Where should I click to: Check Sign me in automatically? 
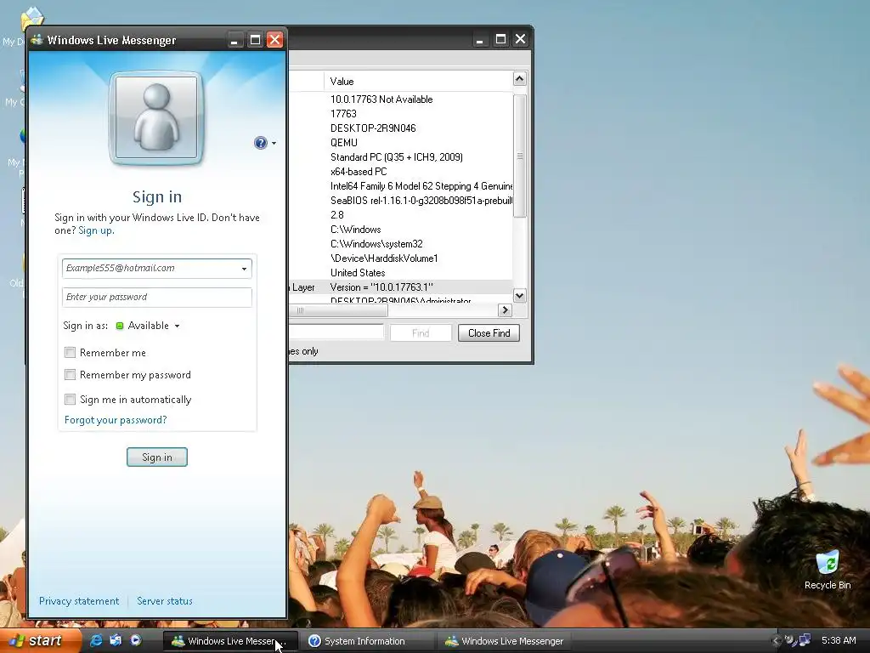coord(70,400)
